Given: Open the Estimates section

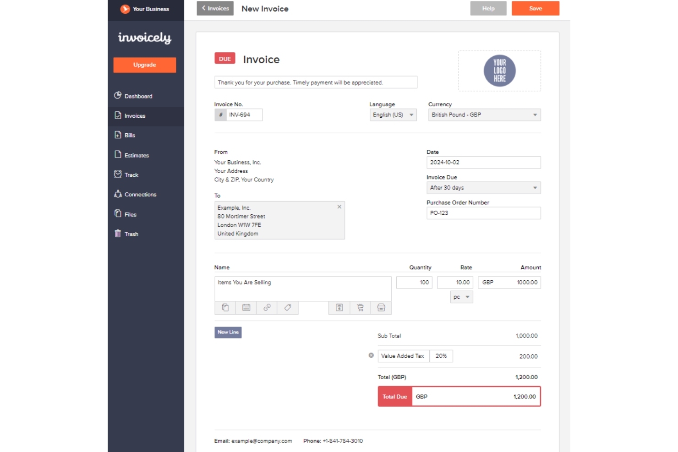Looking at the screenshot, I should point(137,155).
